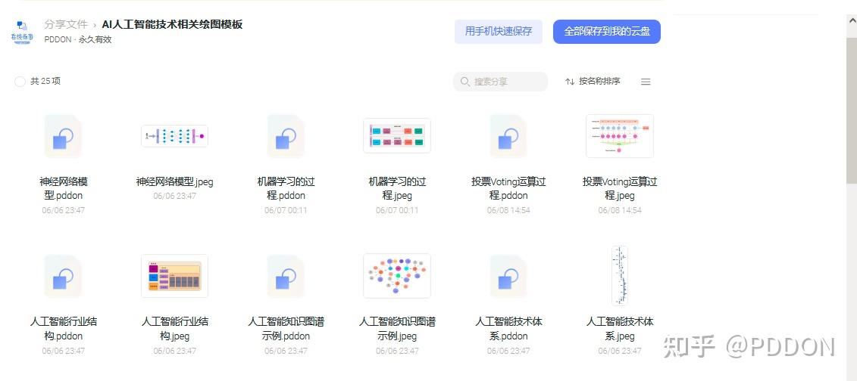Viewport: 857px width, 381px height.
Task: Go to 分享文件 breadcrumb
Action: 66,24
